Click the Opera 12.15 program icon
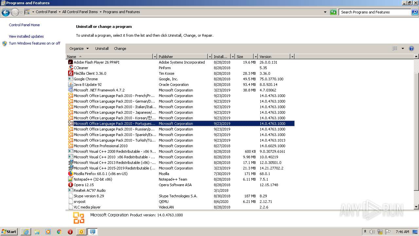Image resolution: width=419 pixels, height=236 pixels. [x=70, y=185]
